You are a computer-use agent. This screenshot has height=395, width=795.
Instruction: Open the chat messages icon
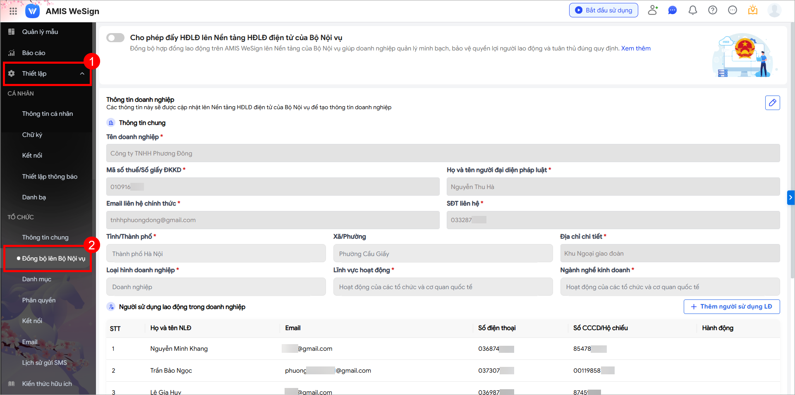tap(673, 10)
